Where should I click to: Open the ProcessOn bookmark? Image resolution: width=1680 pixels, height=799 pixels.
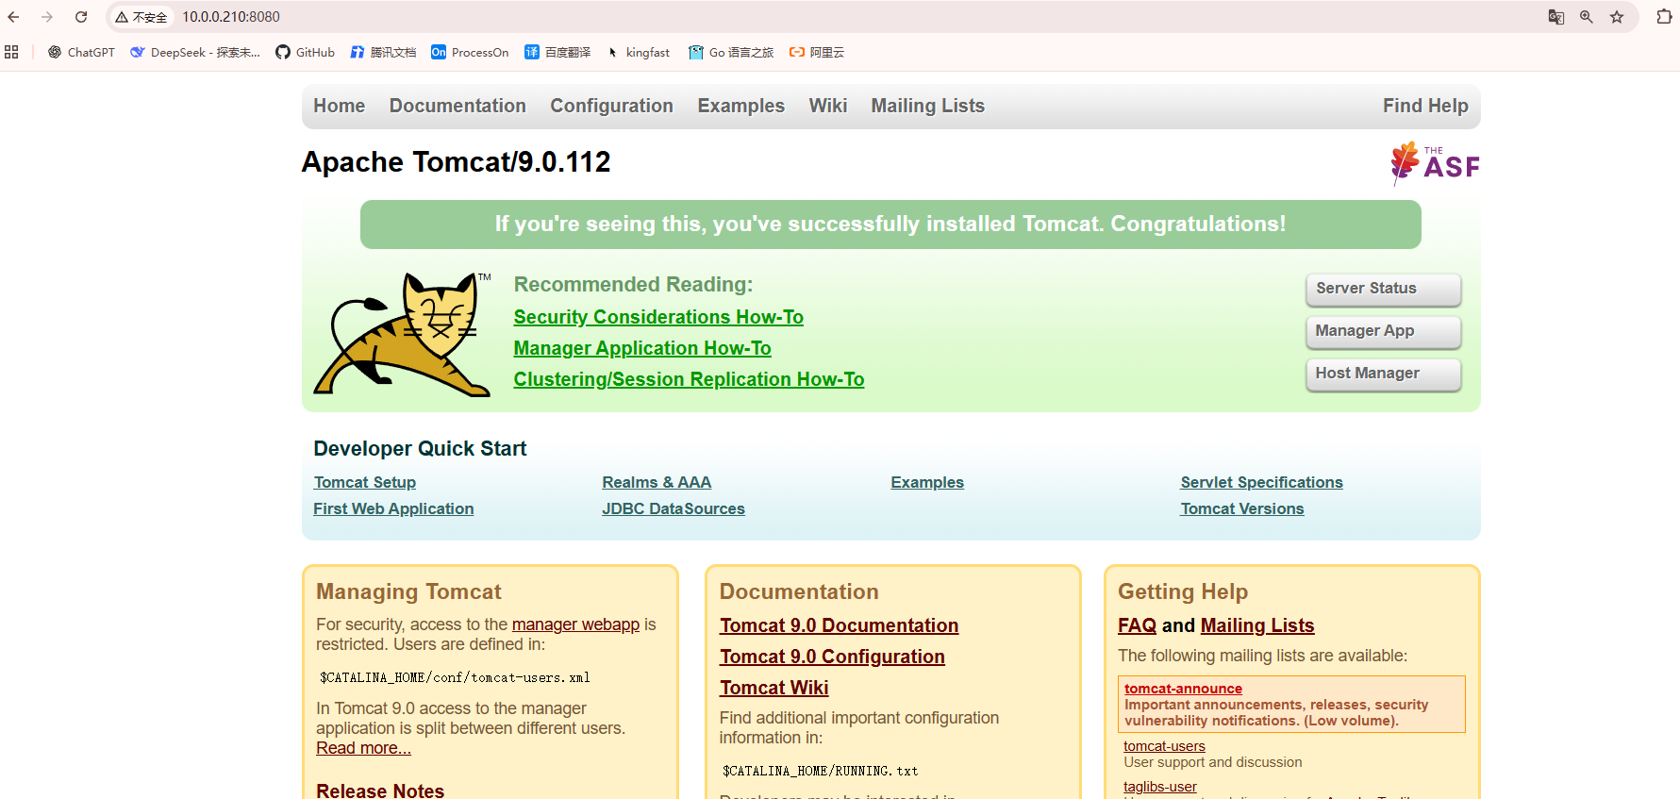click(470, 53)
